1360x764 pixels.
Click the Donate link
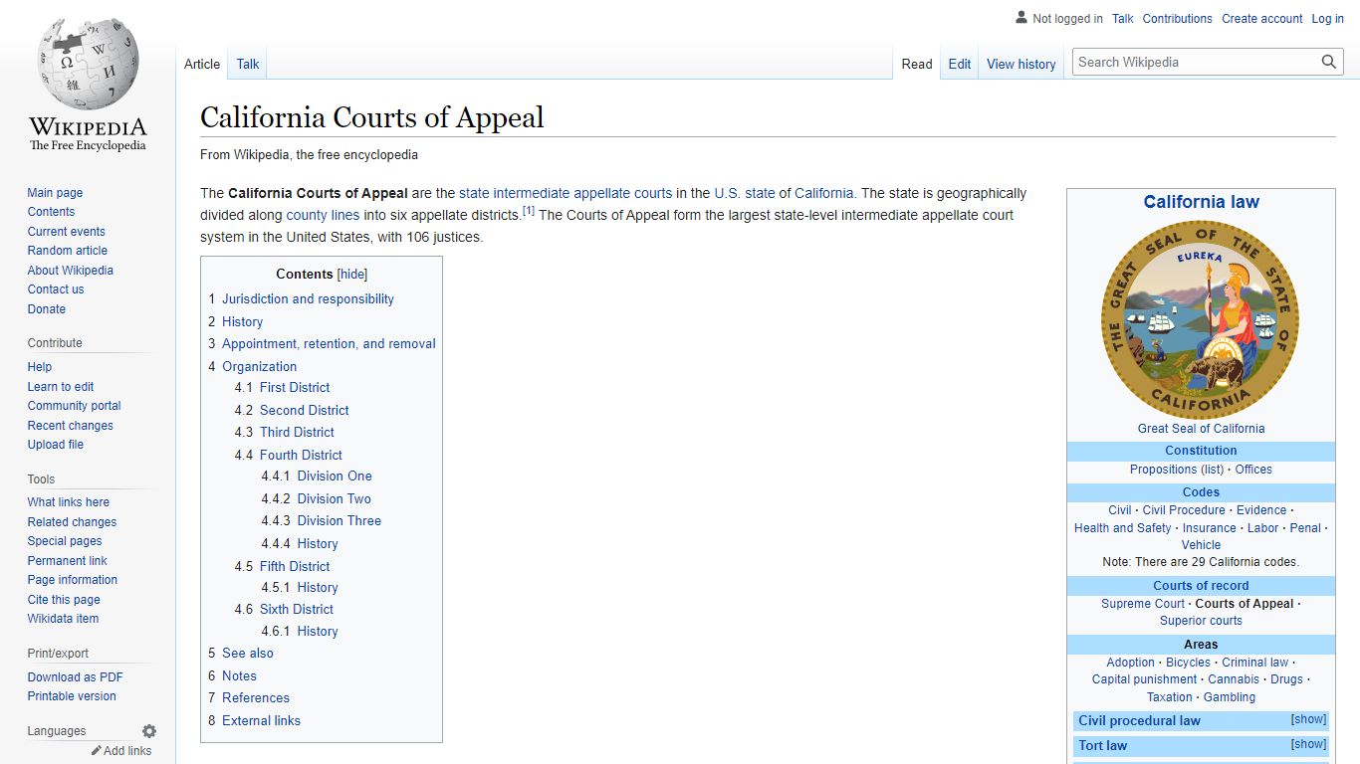point(47,309)
